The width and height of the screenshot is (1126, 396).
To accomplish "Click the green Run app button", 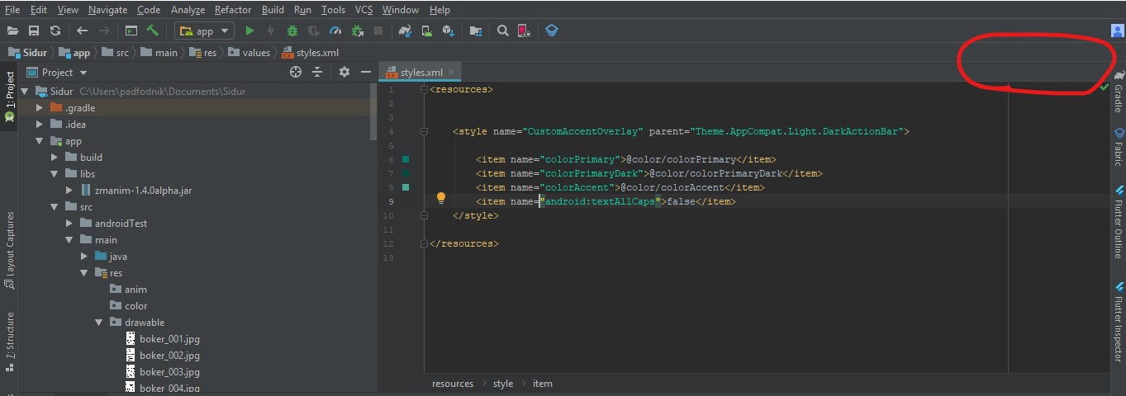I will (x=249, y=31).
